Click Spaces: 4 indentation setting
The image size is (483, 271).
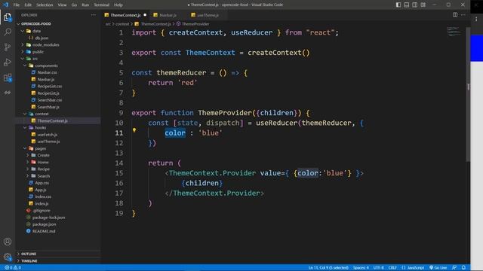361,268
